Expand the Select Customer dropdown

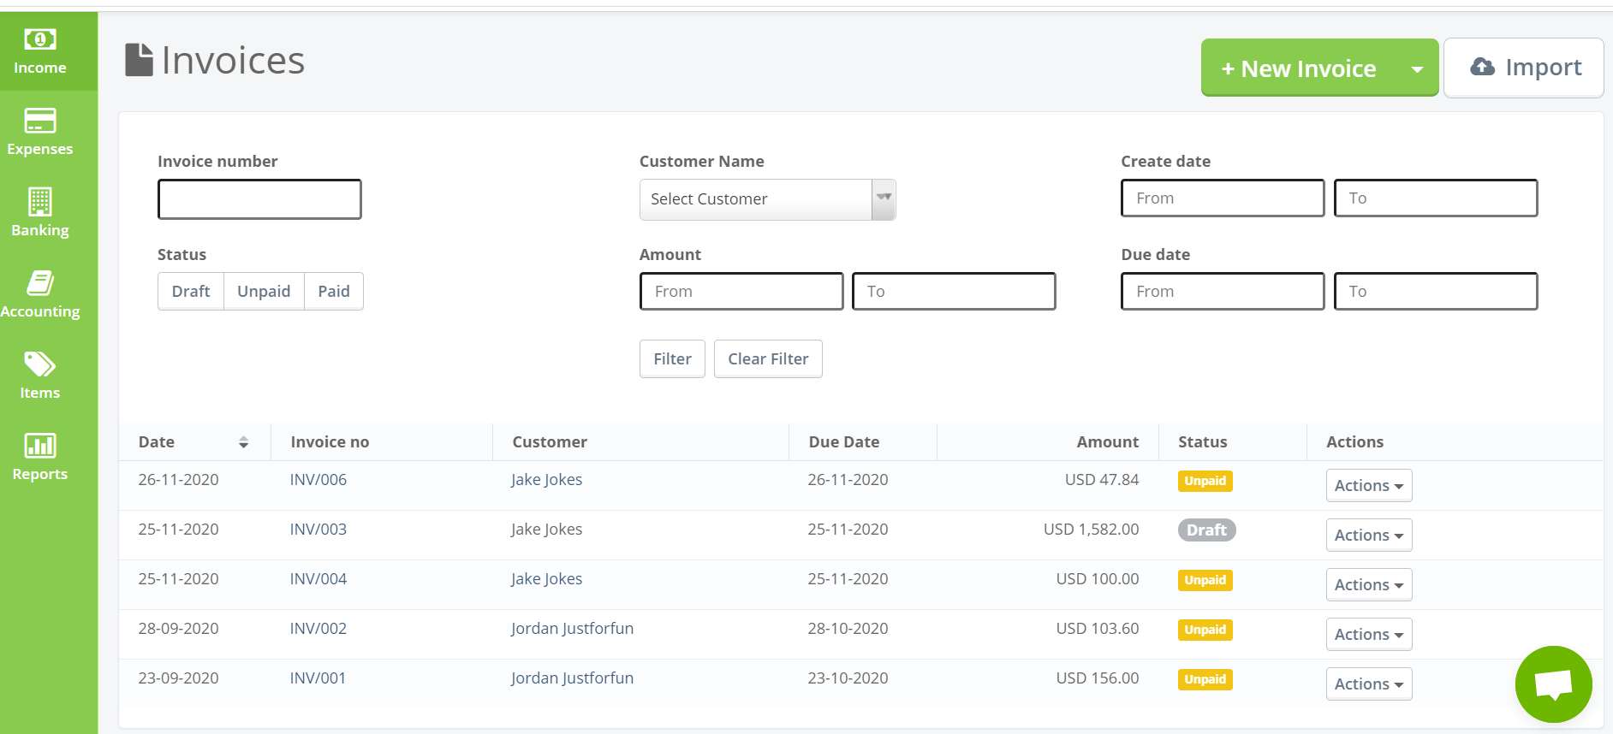[884, 199]
